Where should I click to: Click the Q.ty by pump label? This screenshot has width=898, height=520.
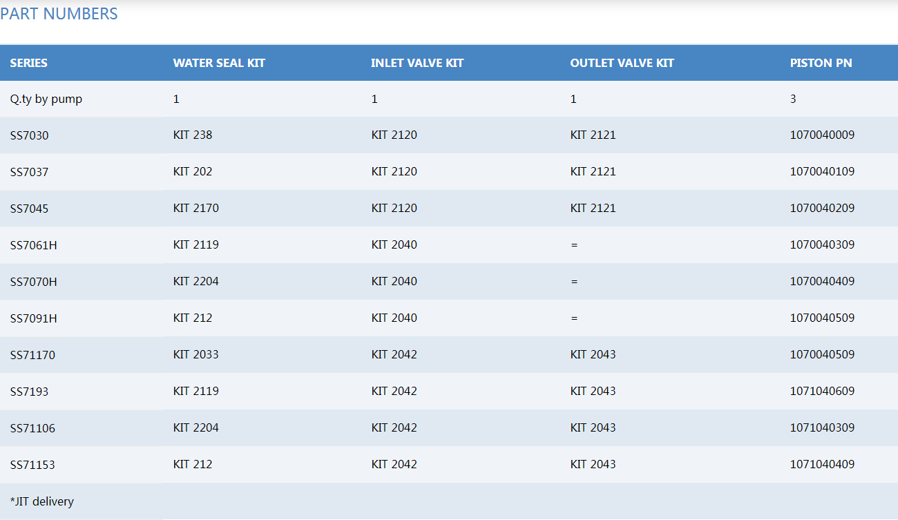(x=46, y=99)
